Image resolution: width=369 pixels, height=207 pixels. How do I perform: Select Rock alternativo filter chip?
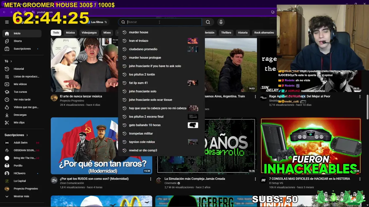264,33
